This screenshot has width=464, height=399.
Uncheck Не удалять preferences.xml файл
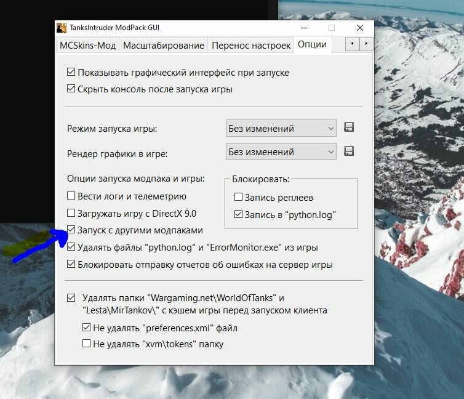[x=86, y=328]
